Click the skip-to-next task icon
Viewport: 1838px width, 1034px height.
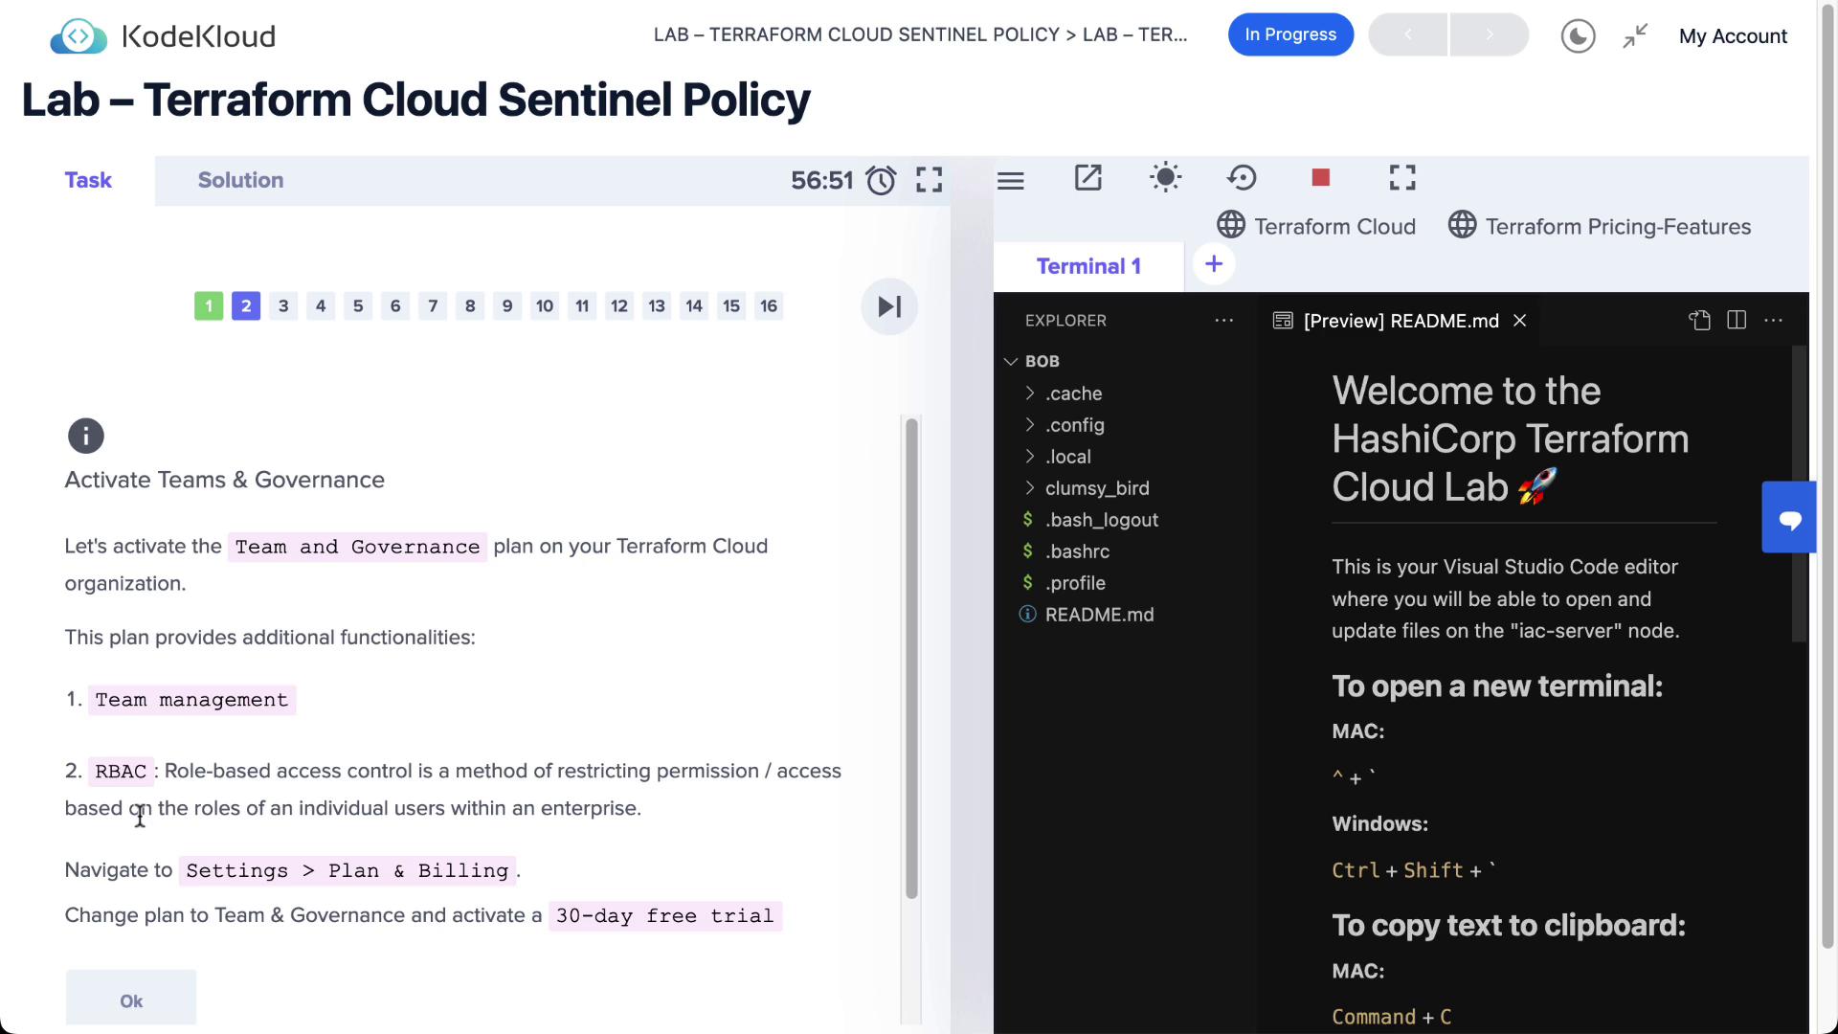point(889,306)
